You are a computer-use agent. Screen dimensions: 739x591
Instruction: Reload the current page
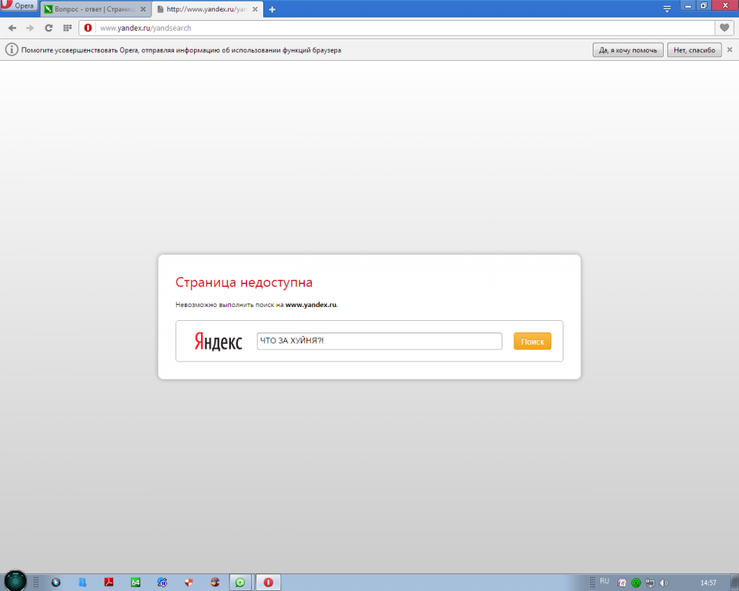tap(48, 28)
